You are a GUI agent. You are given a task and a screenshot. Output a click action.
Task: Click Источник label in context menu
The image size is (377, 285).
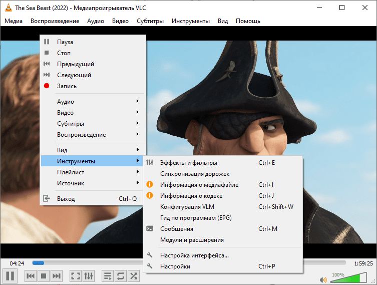click(x=71, y=183)
